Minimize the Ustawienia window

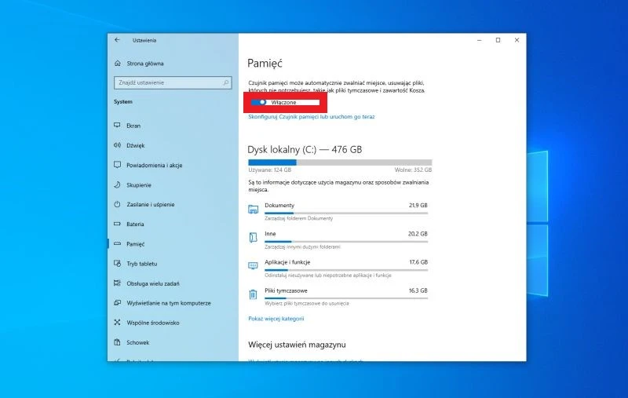pyautogui.click(x=480, y=40)
